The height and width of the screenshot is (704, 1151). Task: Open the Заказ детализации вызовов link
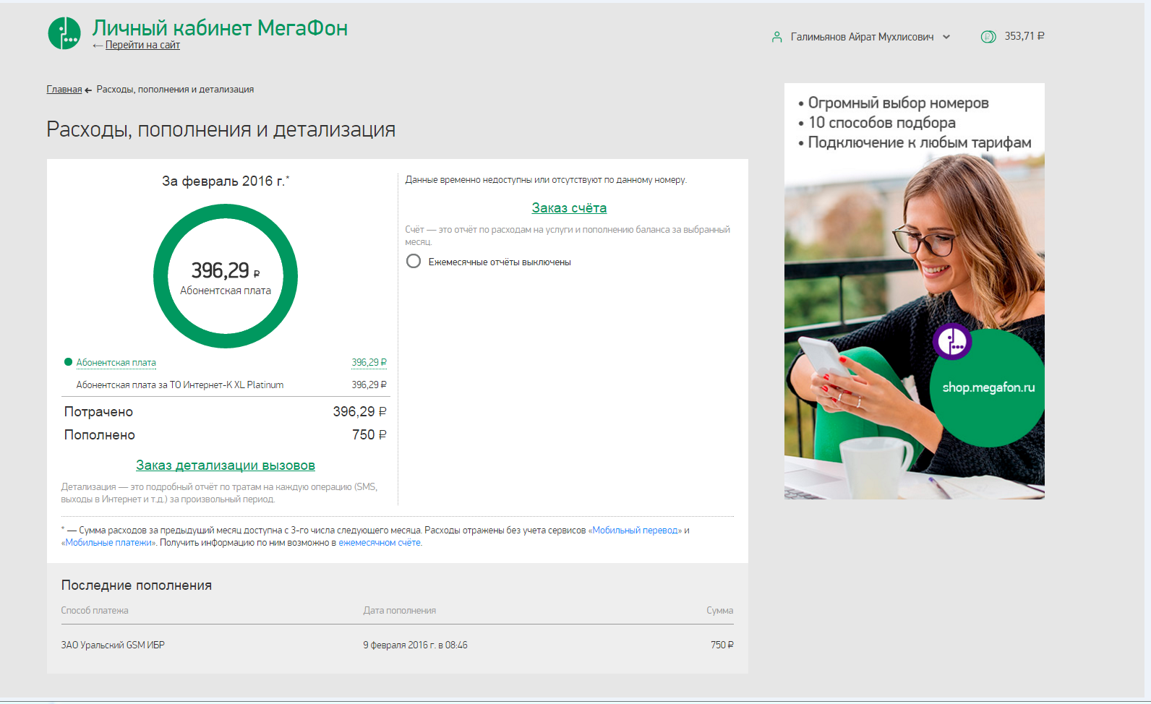pos(226,465)
